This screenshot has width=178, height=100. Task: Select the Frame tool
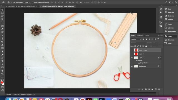pyautogui.click(x=3, y=26)
